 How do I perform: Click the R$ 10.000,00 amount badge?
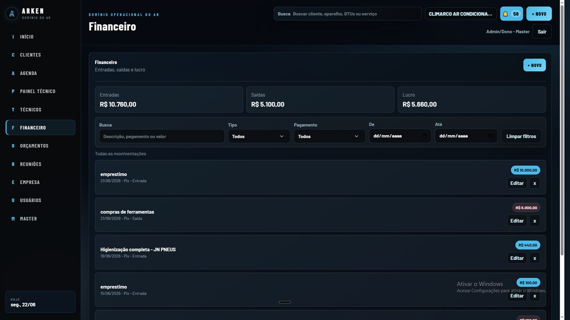[x=525, y=170]
